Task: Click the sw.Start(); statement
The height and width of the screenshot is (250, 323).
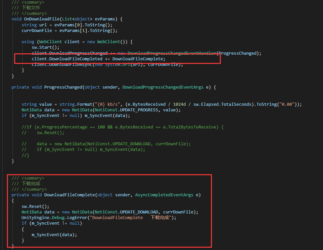Action: click(45, 47)
